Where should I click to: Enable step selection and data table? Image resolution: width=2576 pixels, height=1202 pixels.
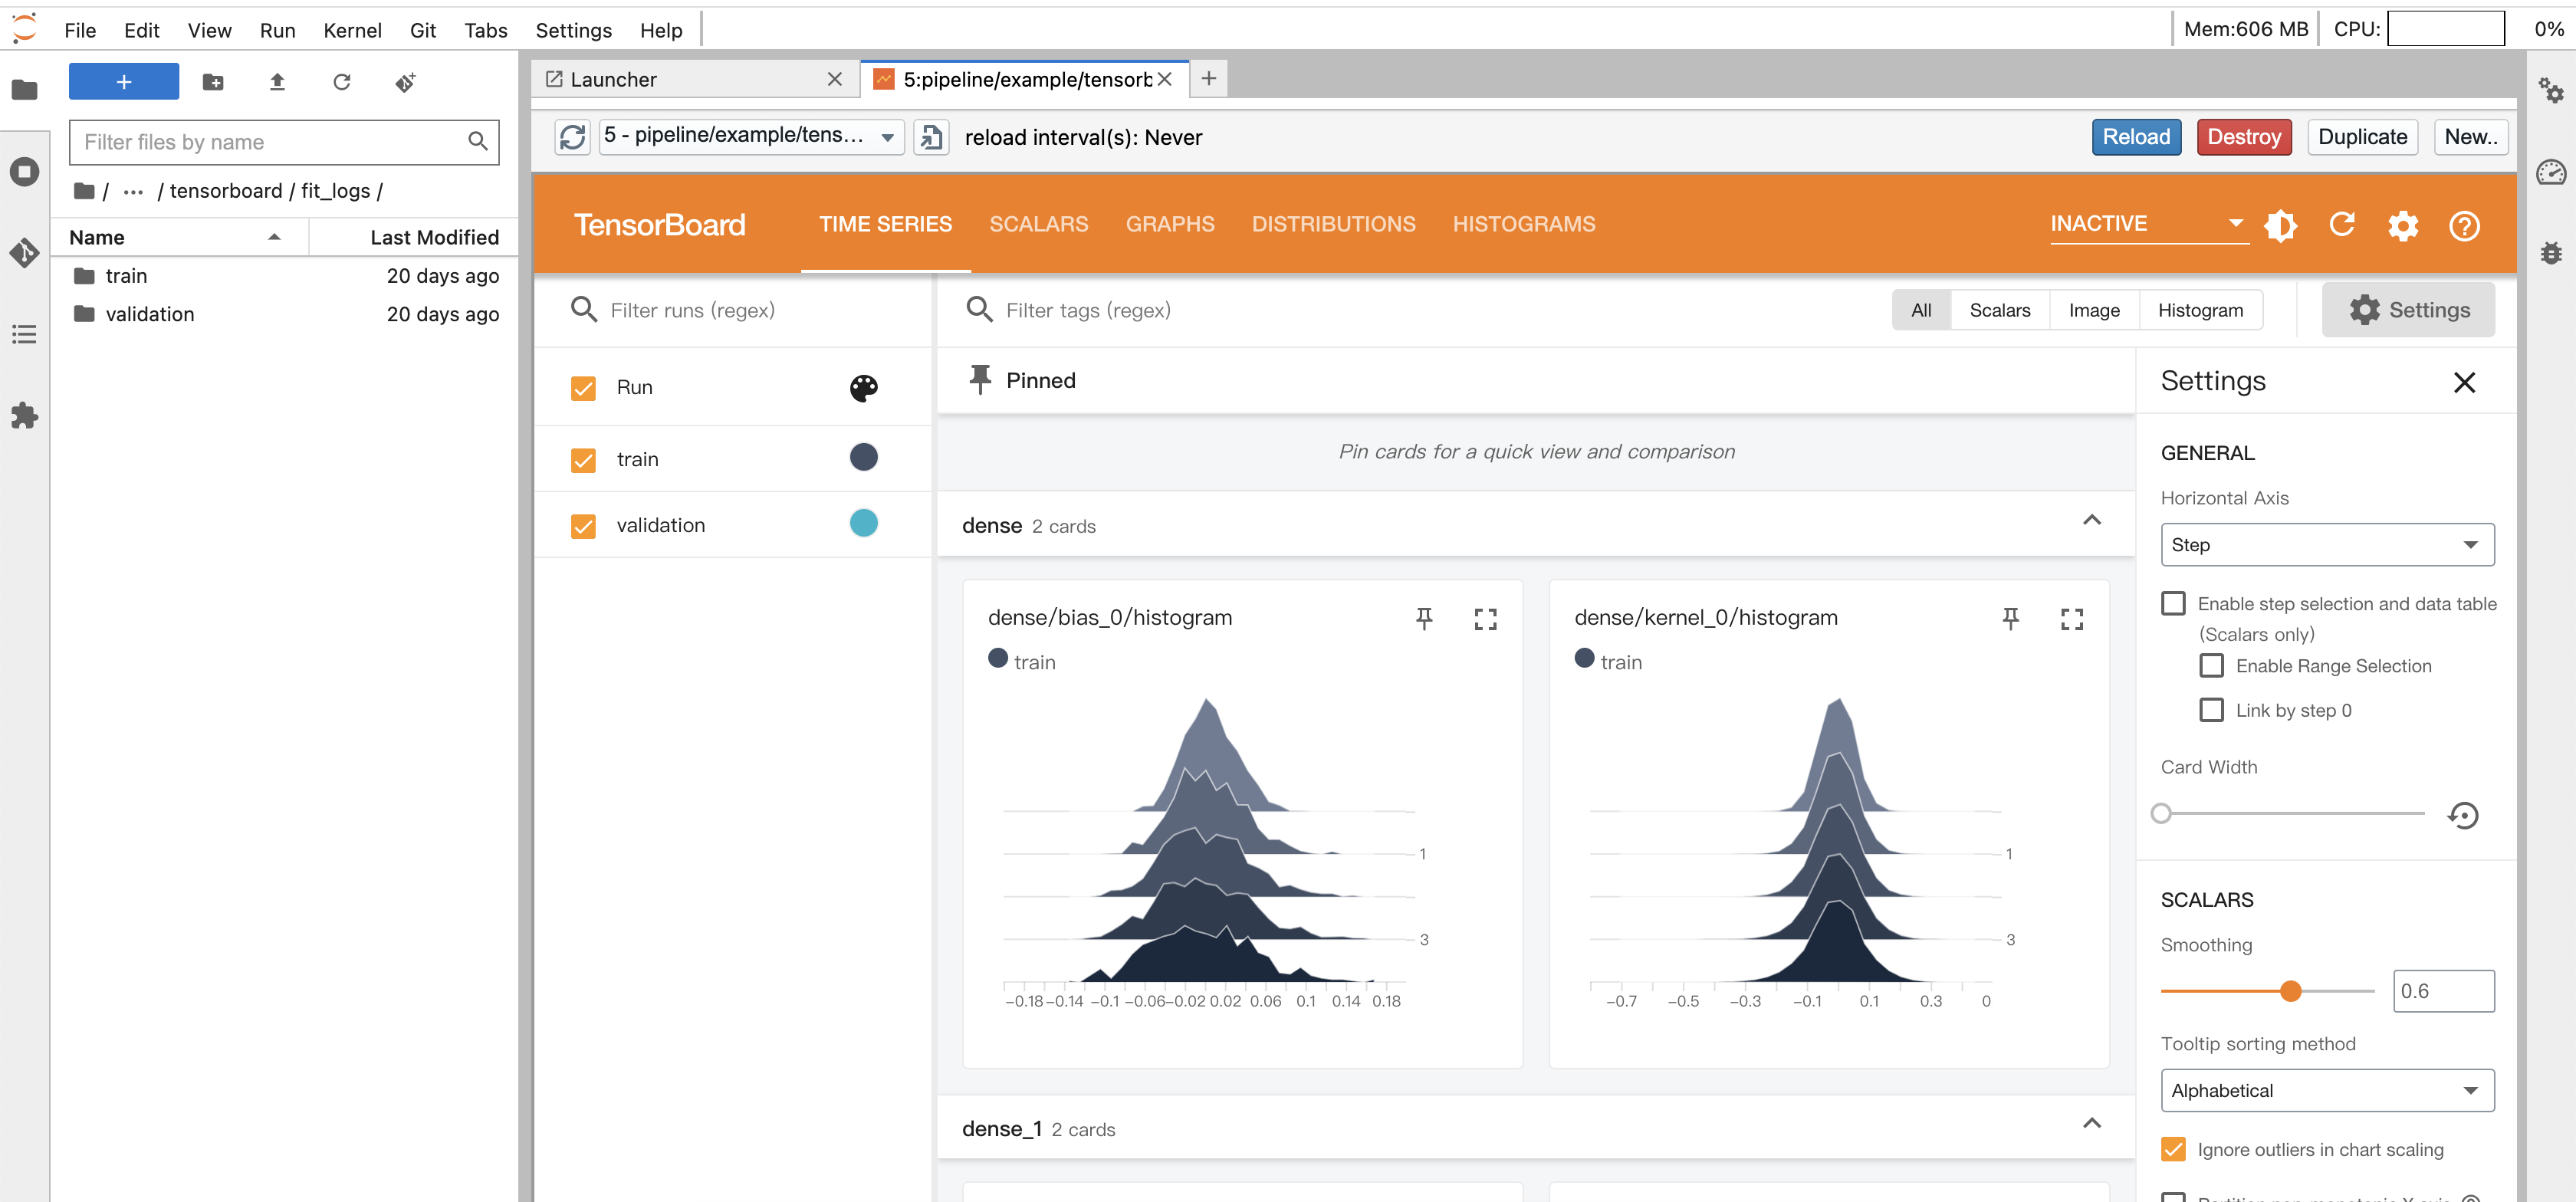point(2173,603)
